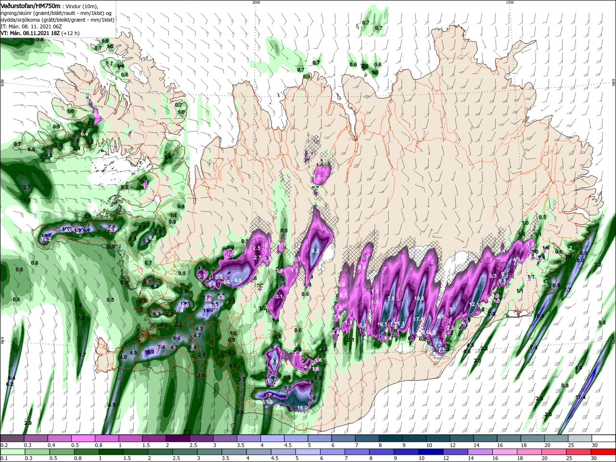Pick the pale lavender 4 mm snow swatch
The height and width of the screenshot is (462, 616).
[272, 438]
